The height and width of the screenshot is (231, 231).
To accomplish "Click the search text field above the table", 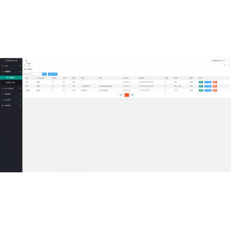I will (33, 74).
